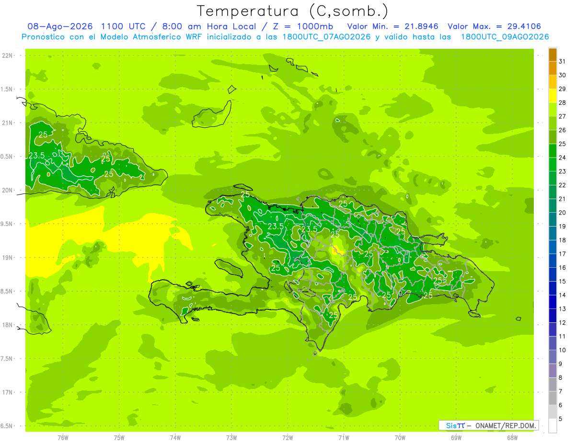Click the '16' colorbar label

(x=562, y=267)
